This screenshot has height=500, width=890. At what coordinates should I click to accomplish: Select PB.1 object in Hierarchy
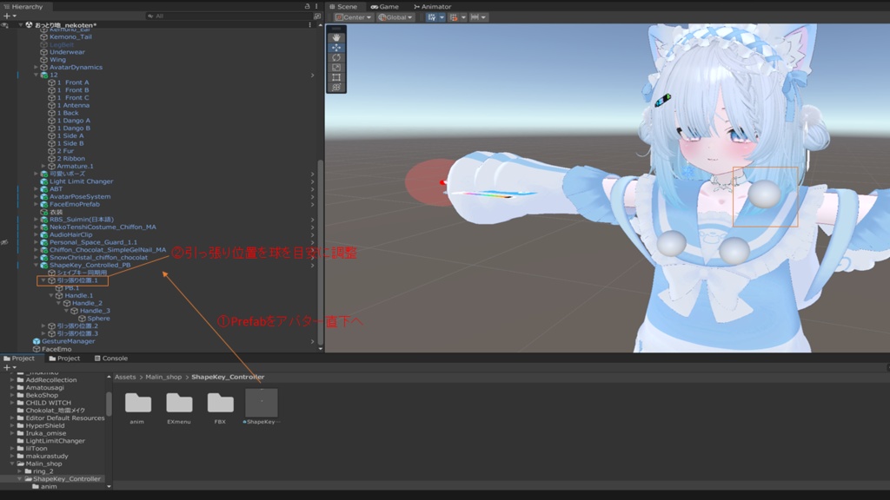pyautogui.click(x=71, y=288)
